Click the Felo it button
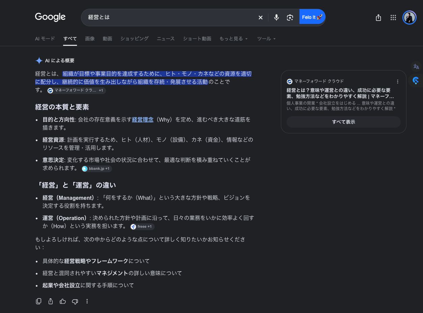The width and height of the screenshot is (423, 313). [x=312, y=17]
